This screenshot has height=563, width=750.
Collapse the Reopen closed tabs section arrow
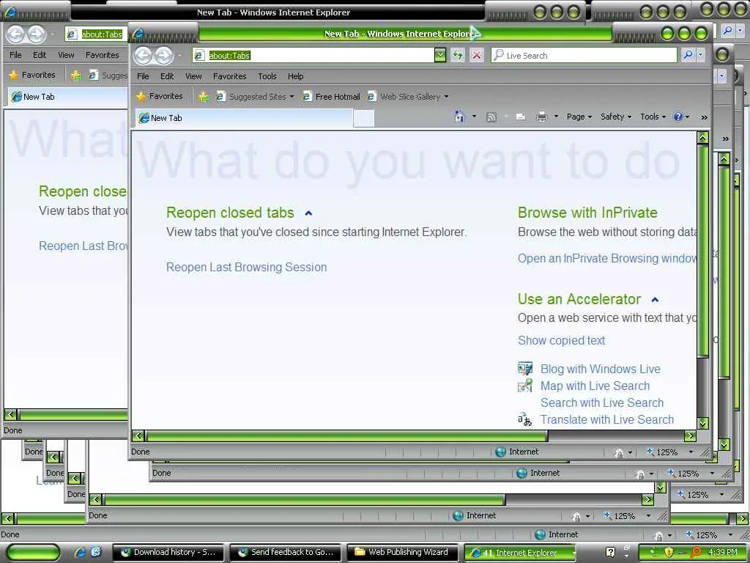(x=308, y=213)
